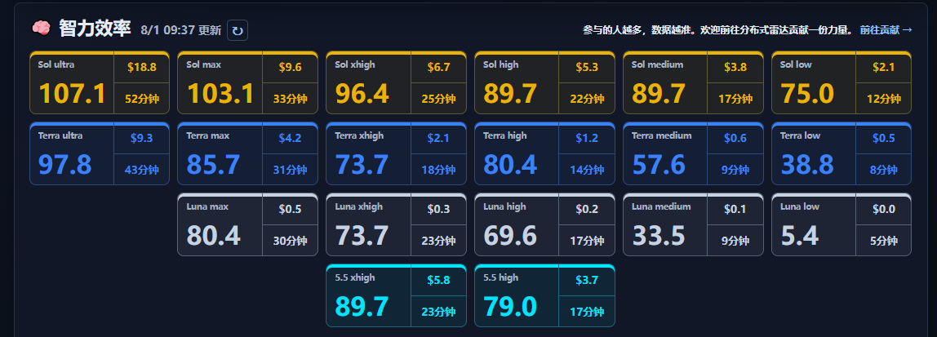Viewport: 937px width, 337px height.
Task: Select the Sol ultra card
Action: 100,82
